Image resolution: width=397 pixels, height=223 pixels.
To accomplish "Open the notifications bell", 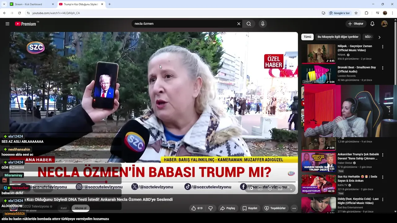I will tap(372, 24).
